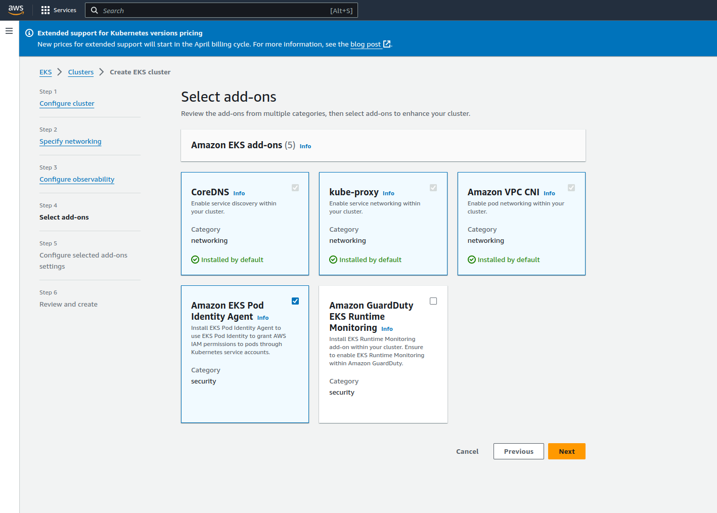Click CoreDNS Installed by default text

[x=232, y=260]
